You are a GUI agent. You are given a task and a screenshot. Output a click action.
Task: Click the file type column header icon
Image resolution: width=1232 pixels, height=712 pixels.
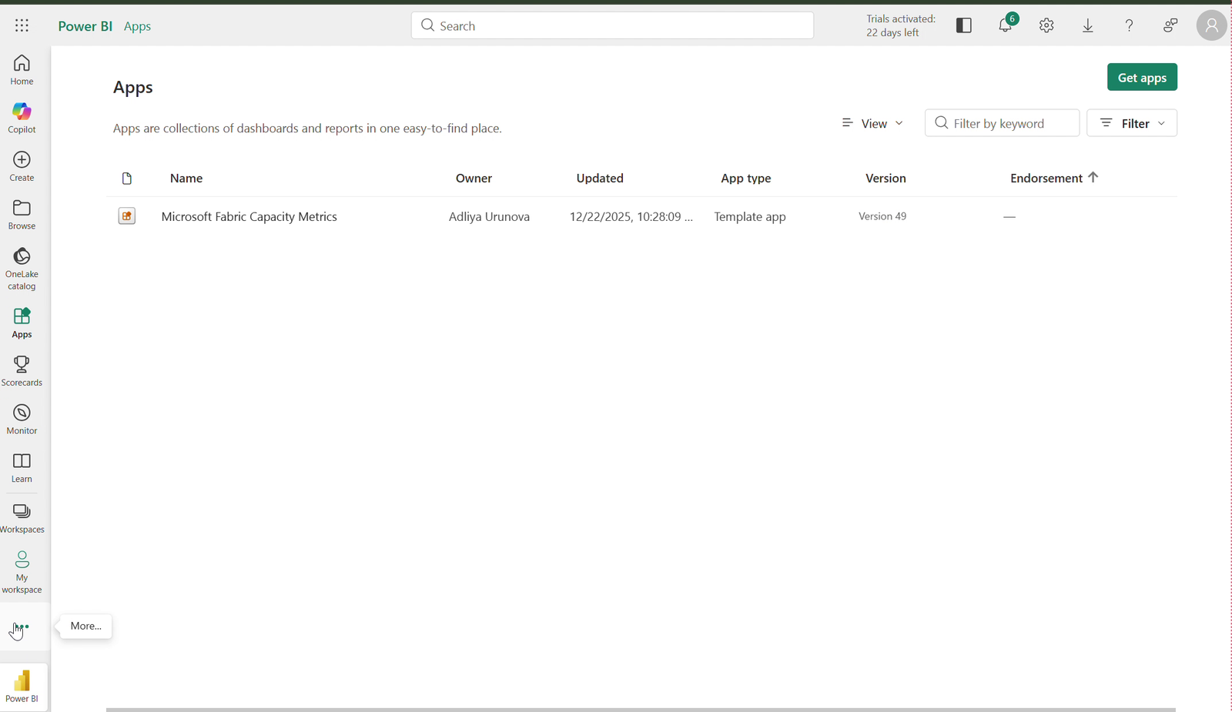point(127,179)
